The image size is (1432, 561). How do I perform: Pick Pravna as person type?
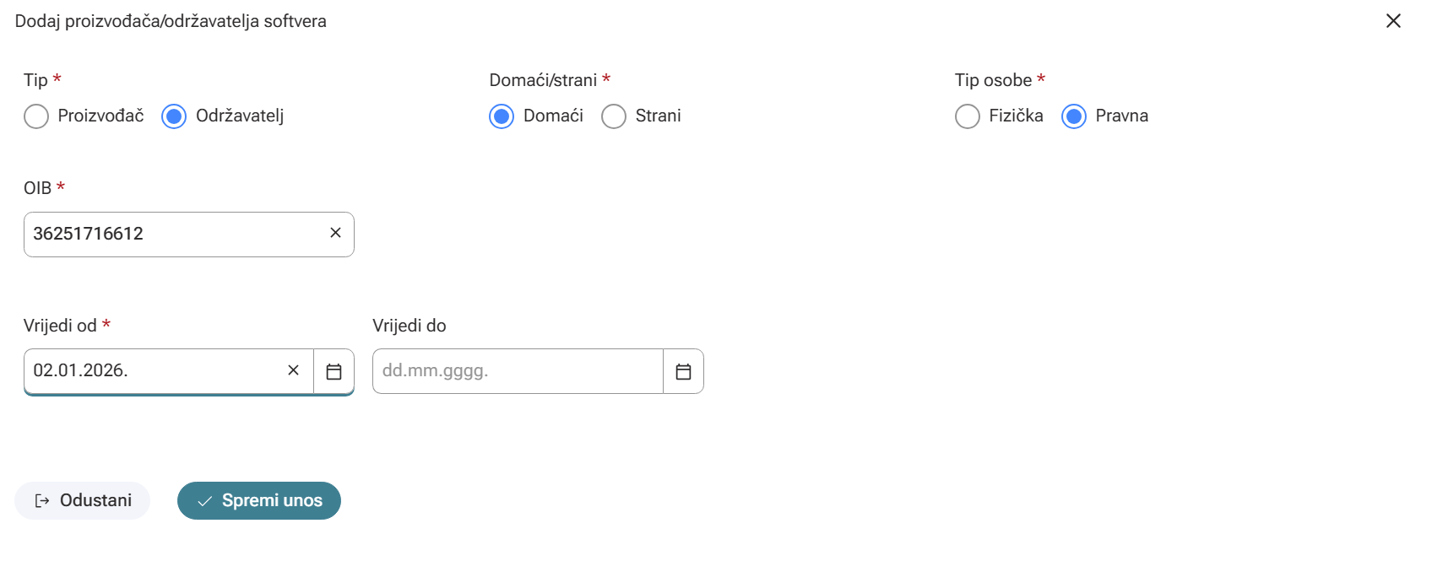(x=1074, y=116)
